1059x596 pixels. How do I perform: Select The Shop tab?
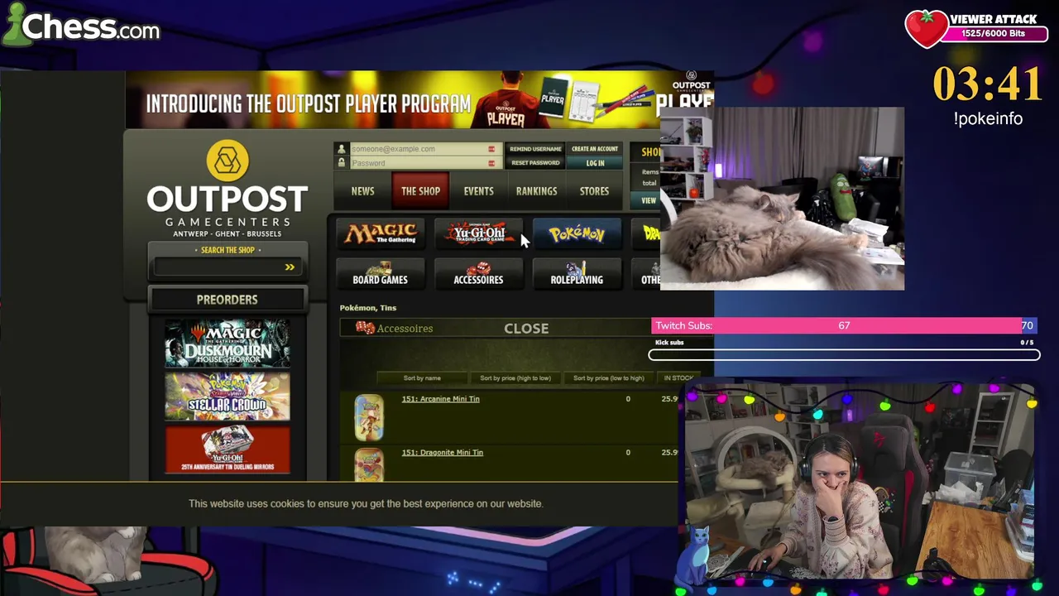(x=420, y=191)
